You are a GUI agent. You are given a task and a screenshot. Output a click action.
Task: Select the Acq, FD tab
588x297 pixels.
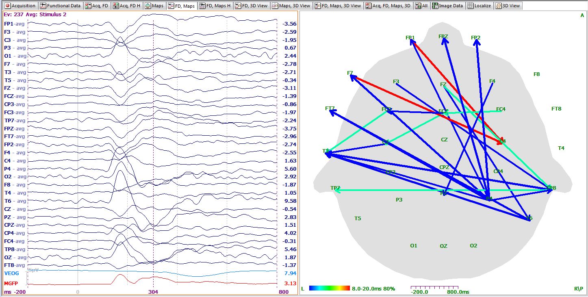pos(97,6)
